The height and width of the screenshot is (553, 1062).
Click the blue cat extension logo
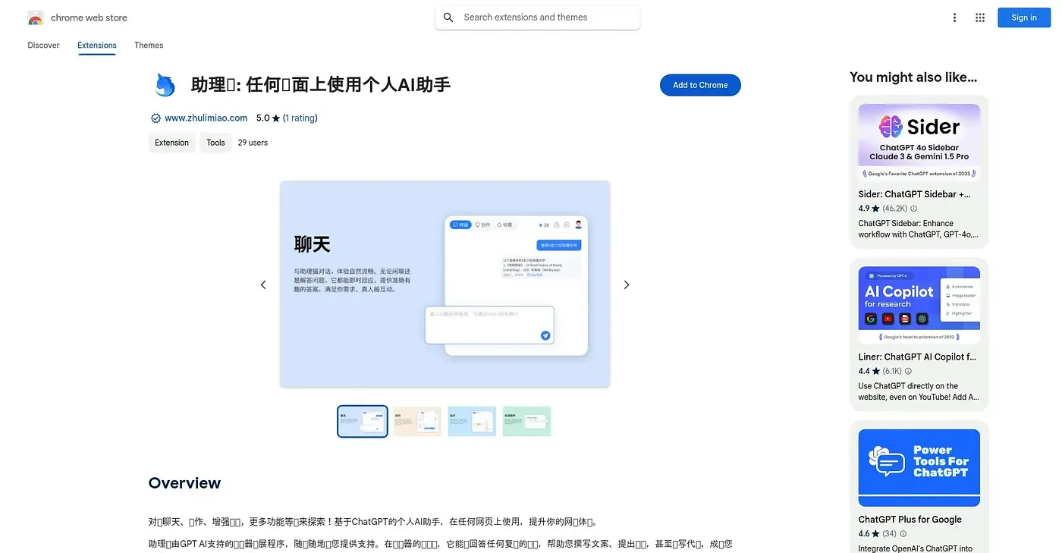point(164,85)
